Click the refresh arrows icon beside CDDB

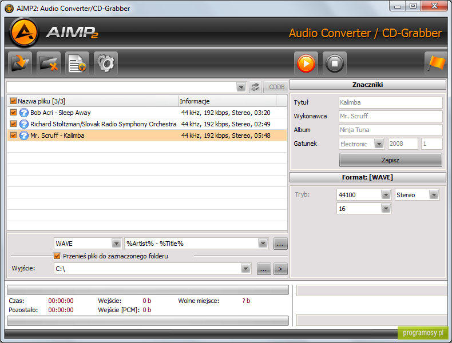255,87
